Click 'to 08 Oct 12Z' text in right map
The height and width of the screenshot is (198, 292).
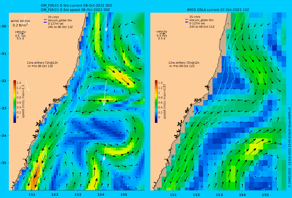[x=185, y=66]
